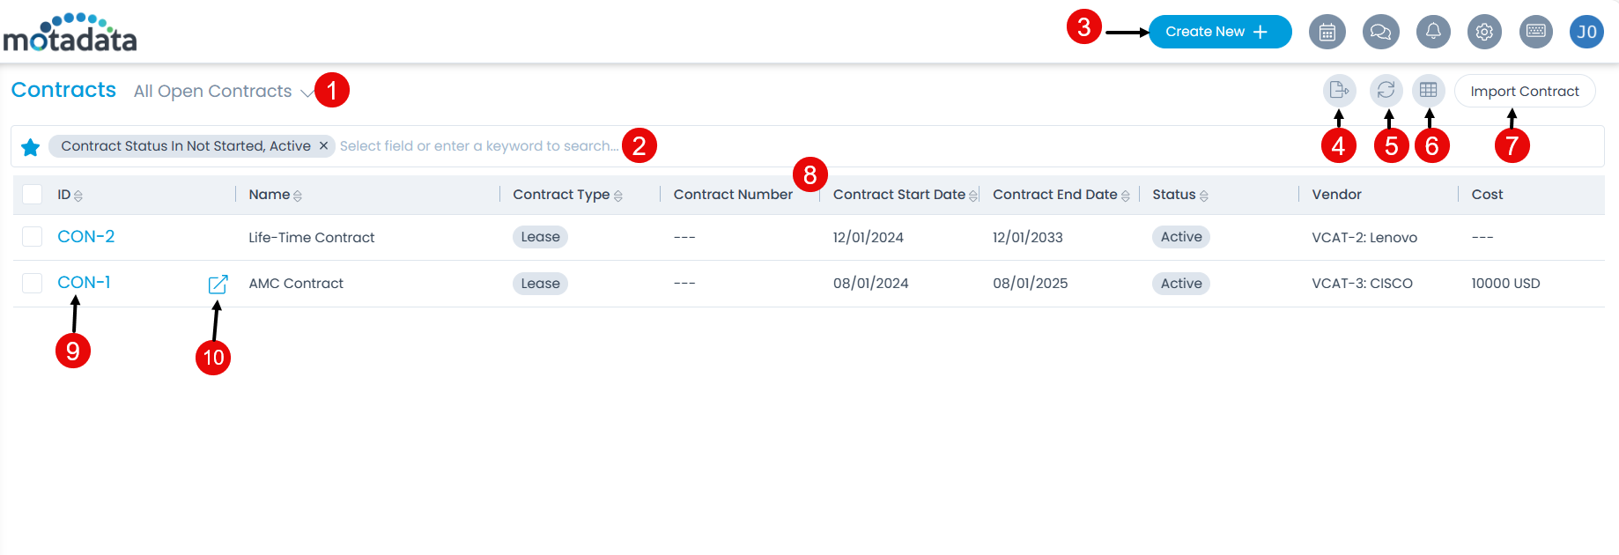Click the blue star saved-search icon

31,147
